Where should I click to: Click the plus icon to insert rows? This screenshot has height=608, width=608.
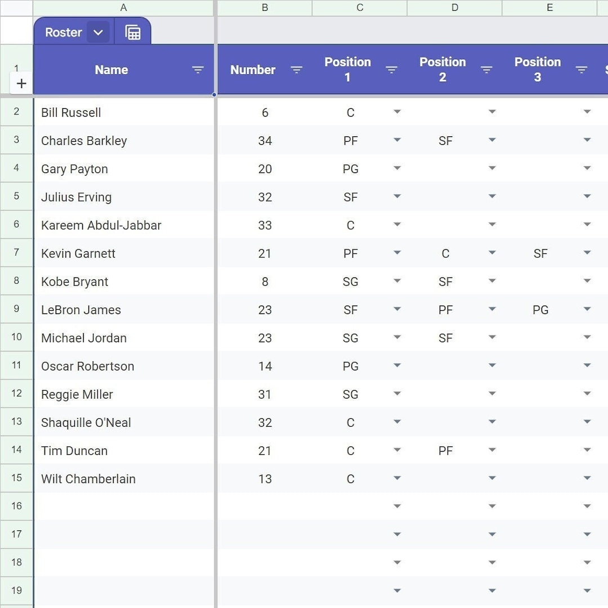pos(21,83)
